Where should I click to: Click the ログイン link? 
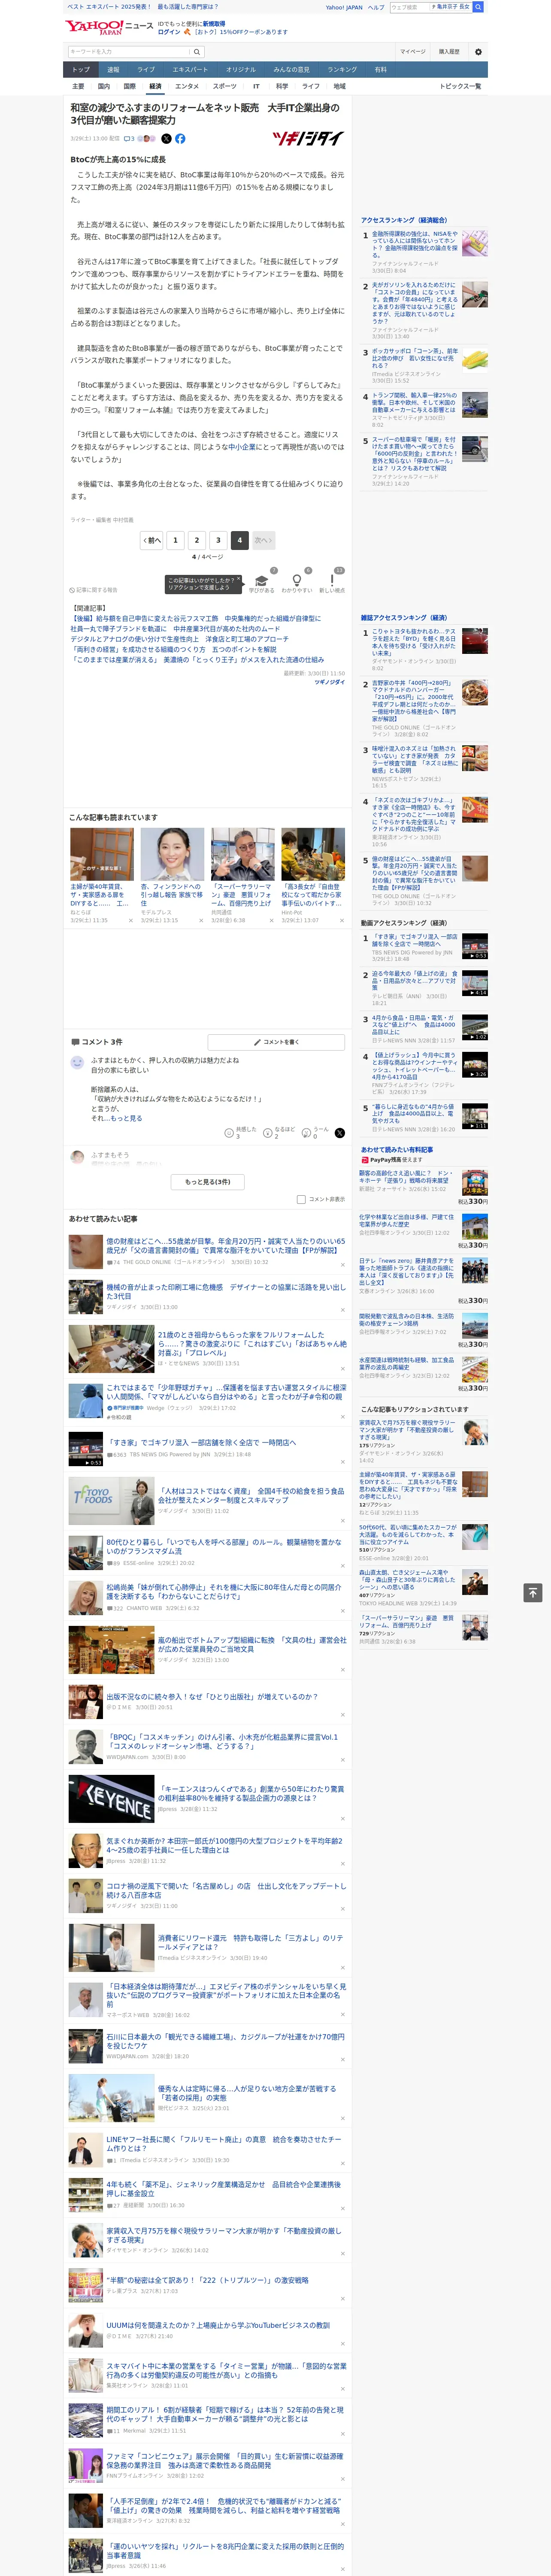169,32
